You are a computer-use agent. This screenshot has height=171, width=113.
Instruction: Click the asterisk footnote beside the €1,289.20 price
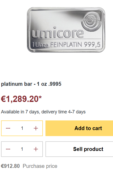(40, 97)
